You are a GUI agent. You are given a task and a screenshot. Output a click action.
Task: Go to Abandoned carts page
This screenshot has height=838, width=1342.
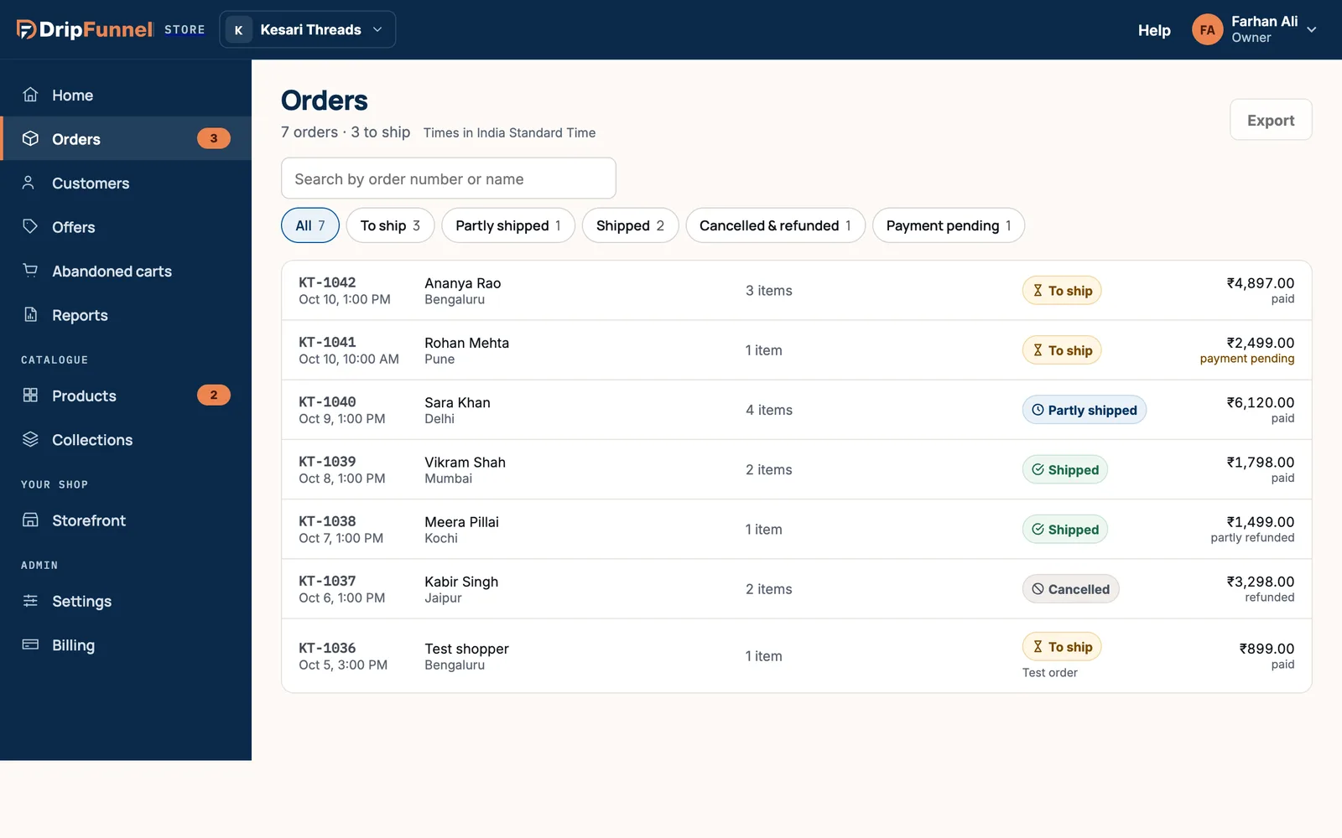126,271
